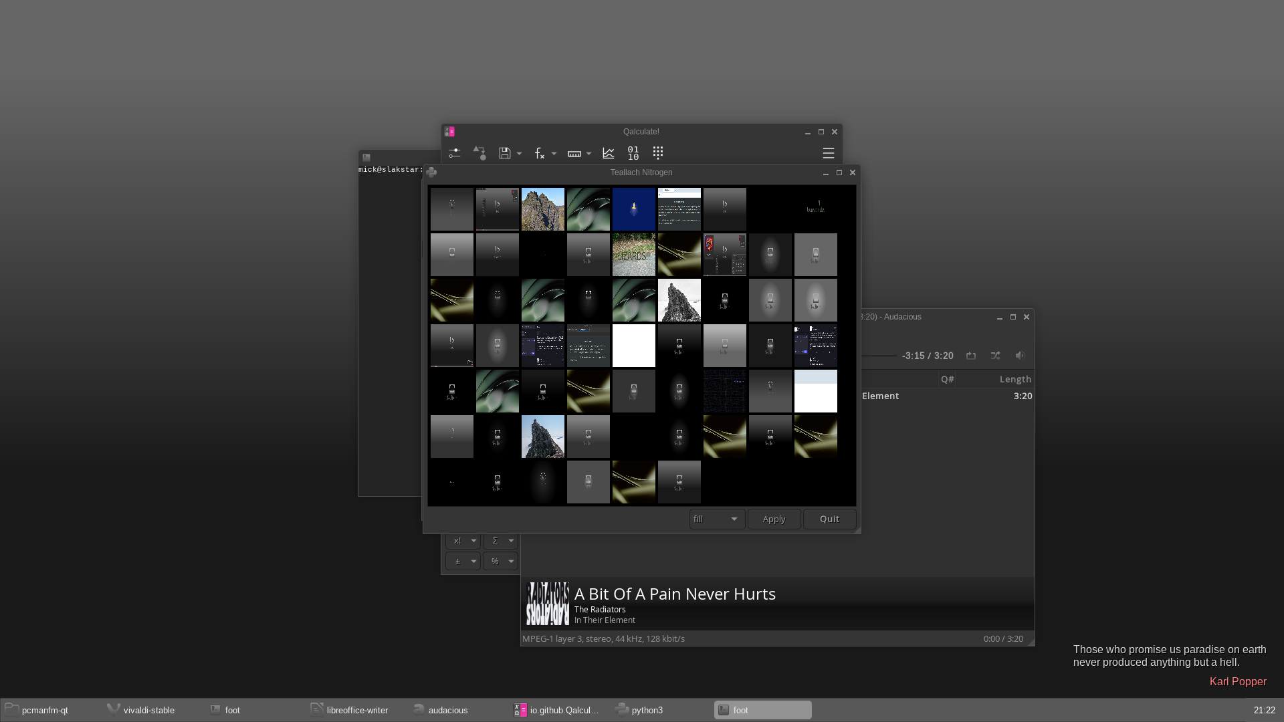Open Qalculate precision sliders icon
Image resolution: width=1284 pixels, height=722 pixels.
pos(455,153)
